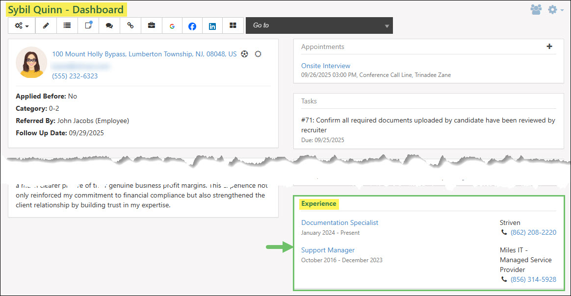This screenshot has width=571, height=296.
Task: Open the gear actions dropdown on toolbar
Action: tap(21, 25)
